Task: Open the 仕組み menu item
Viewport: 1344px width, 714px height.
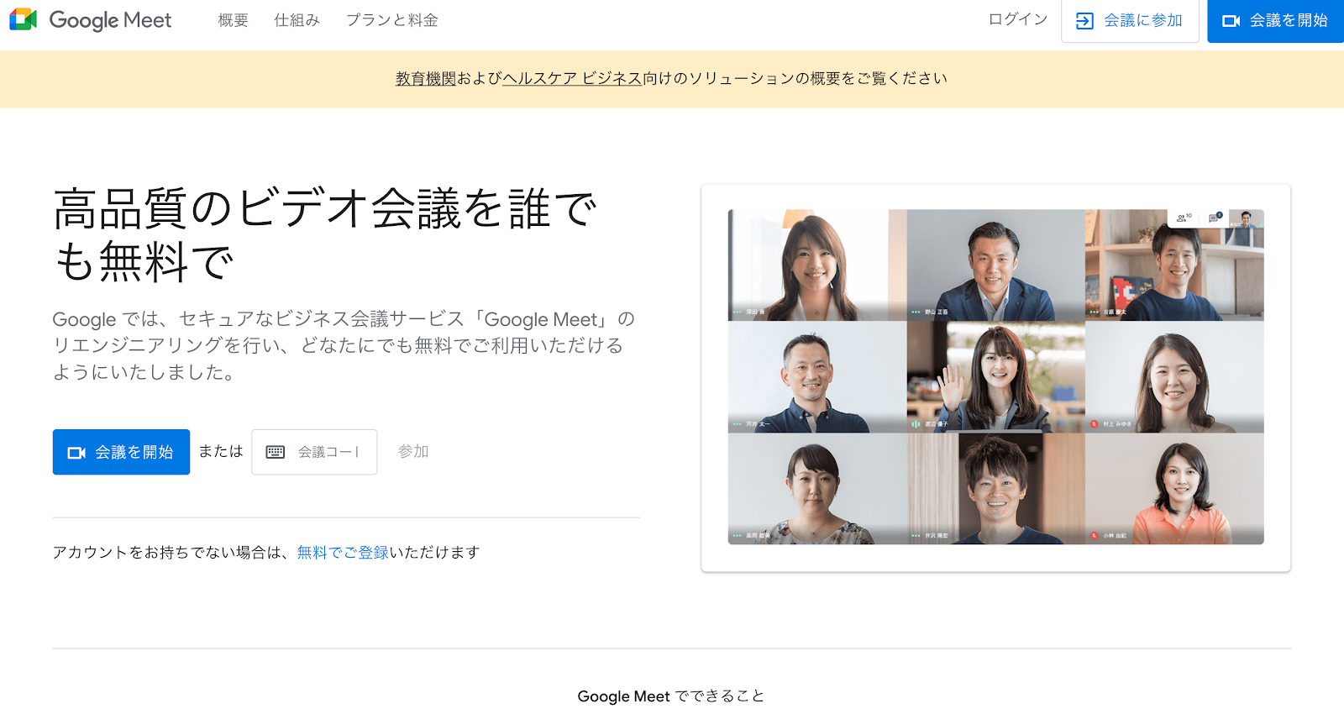Action: click(297, 20)
